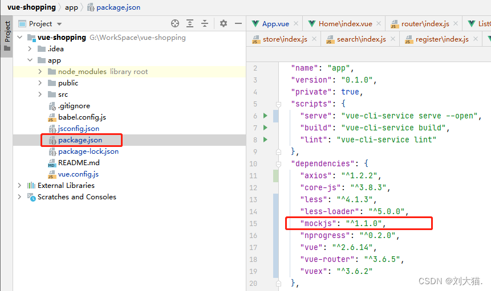Close the router\index.js tab
Screen dimensions: 491x291
456,23
